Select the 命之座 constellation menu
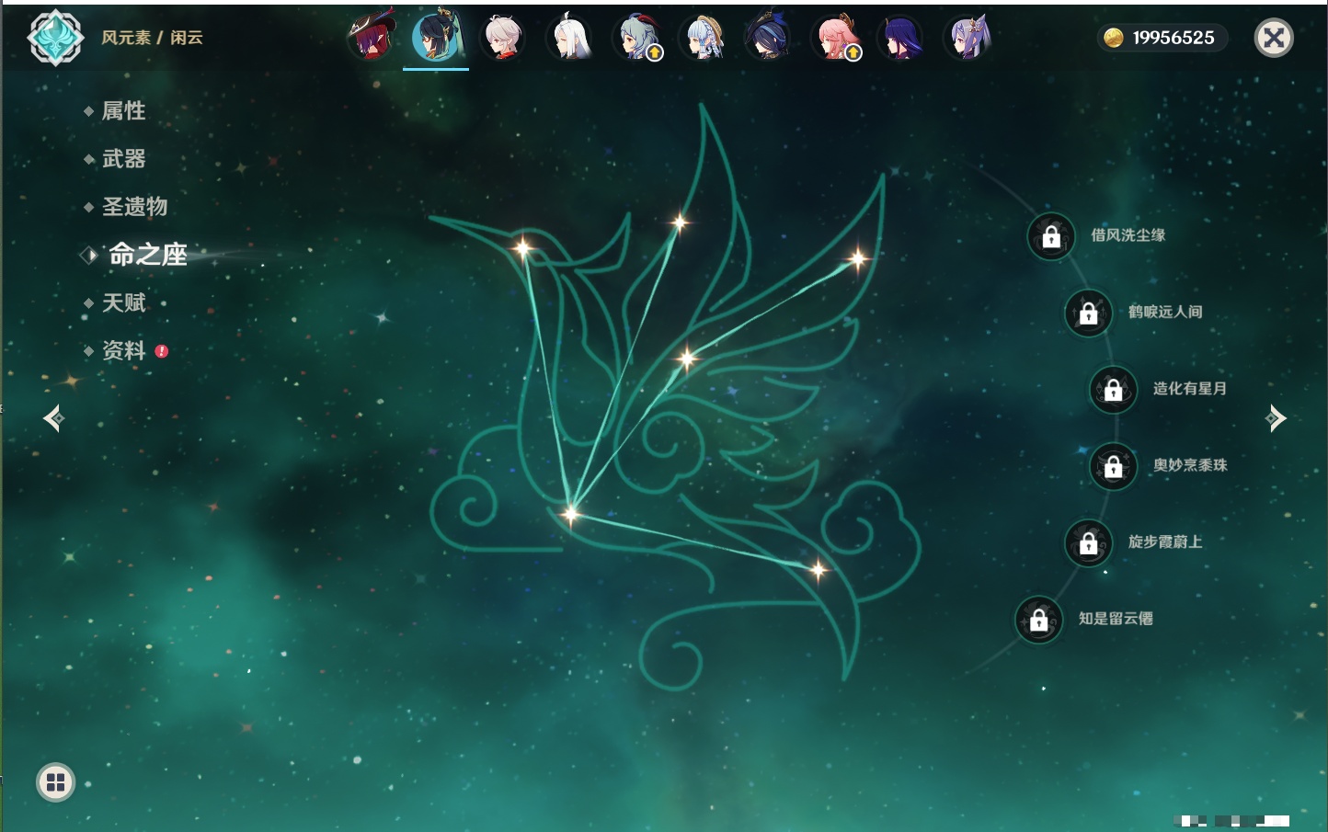 (x=147, y=255)
